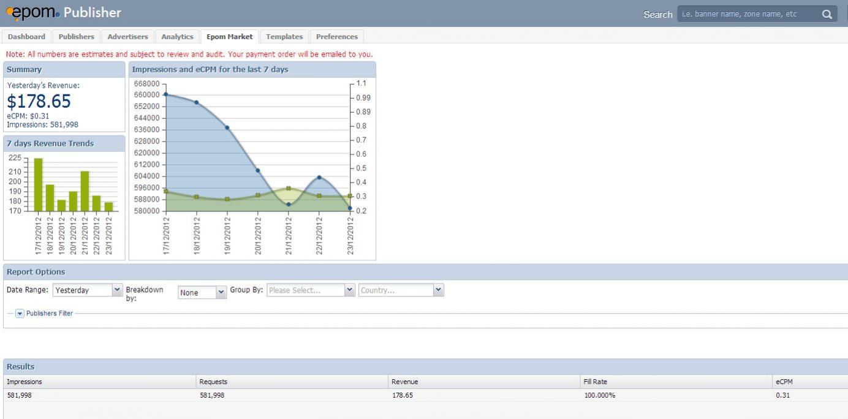Sort results by Fill Rate column header
The width and height of the screenshot is (848, 419).
click(596, 382)
